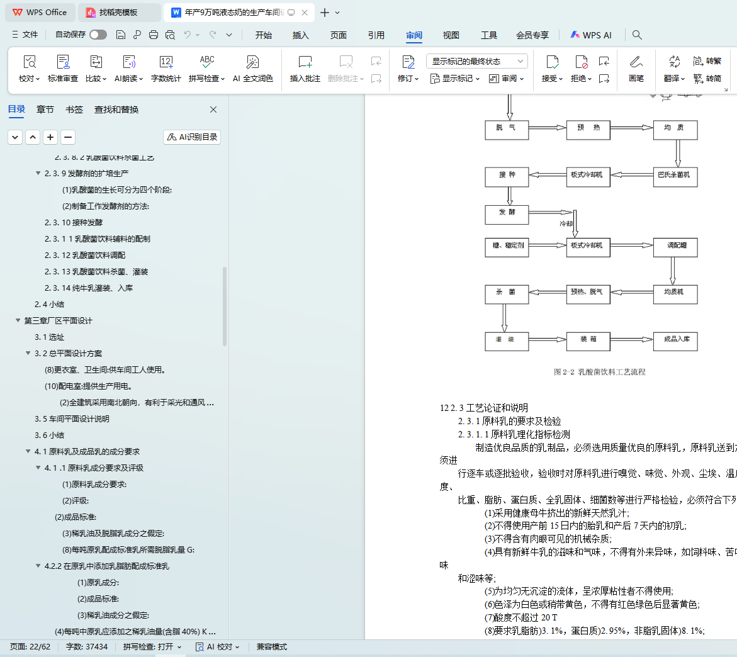This screenshot has height=657, width=737.
Task: Convert text with 繁转简
Action: tap(707, 79)
